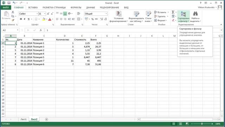Open Найти и выделить menu

coord(195,17)
